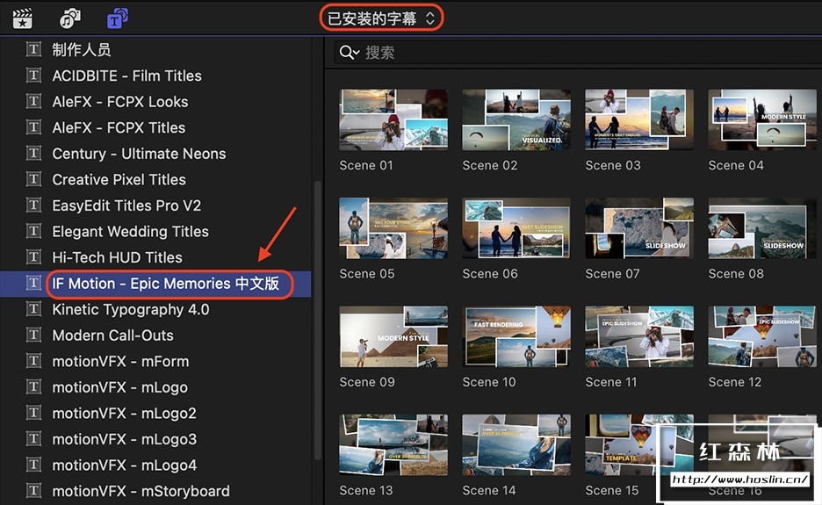Select EasyEdit Titles Pro V2 category
The height and width of the screenshot is (505, 822).
[155, 206]
